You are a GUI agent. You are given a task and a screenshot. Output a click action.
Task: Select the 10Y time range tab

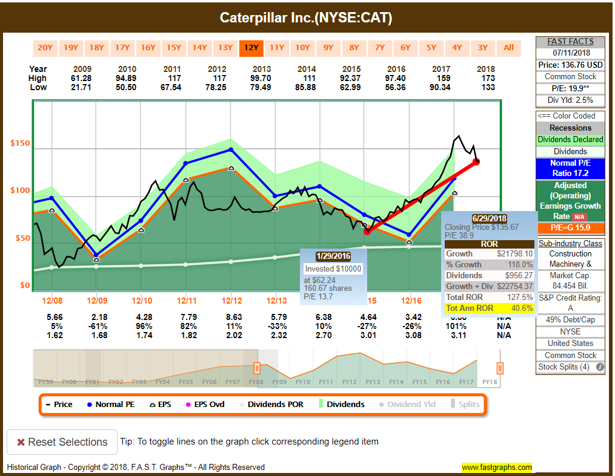click(x=303, y=48)
